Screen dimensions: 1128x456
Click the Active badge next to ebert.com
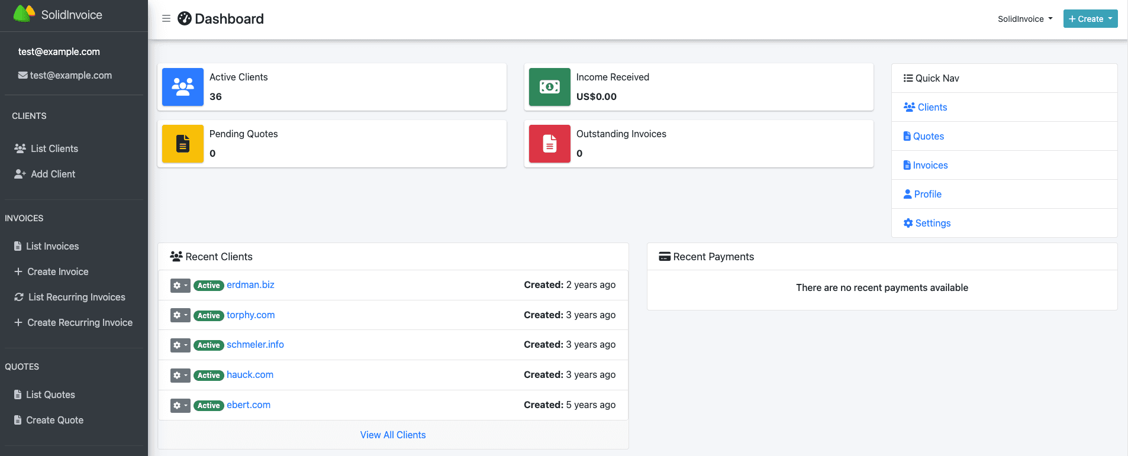click(208, 406)
